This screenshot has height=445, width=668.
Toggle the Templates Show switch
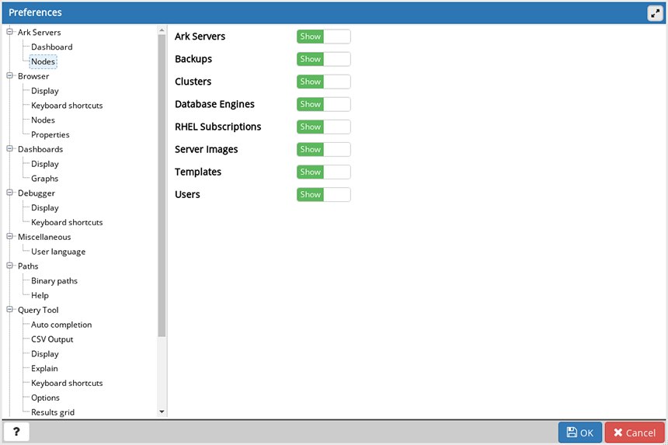click(x=324, y=172)
